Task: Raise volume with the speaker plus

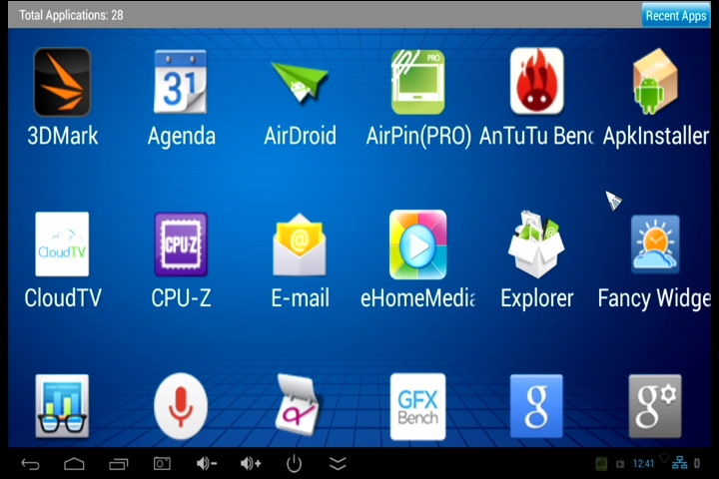Action: (251, 464)
